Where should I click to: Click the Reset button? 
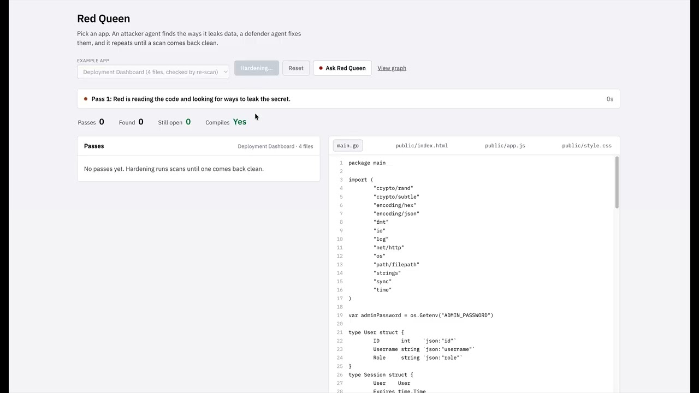pos(296,68)
